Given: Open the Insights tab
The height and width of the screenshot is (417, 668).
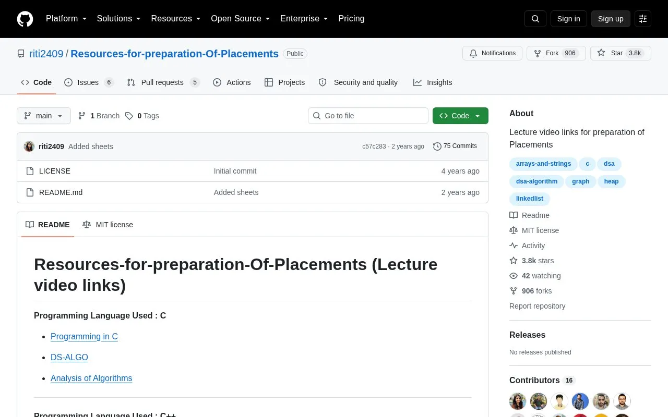Looking at the screenshot, I should (433, 82).
